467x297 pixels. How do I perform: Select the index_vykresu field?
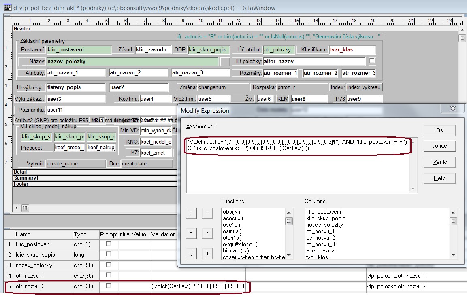[x=364, y=87]
